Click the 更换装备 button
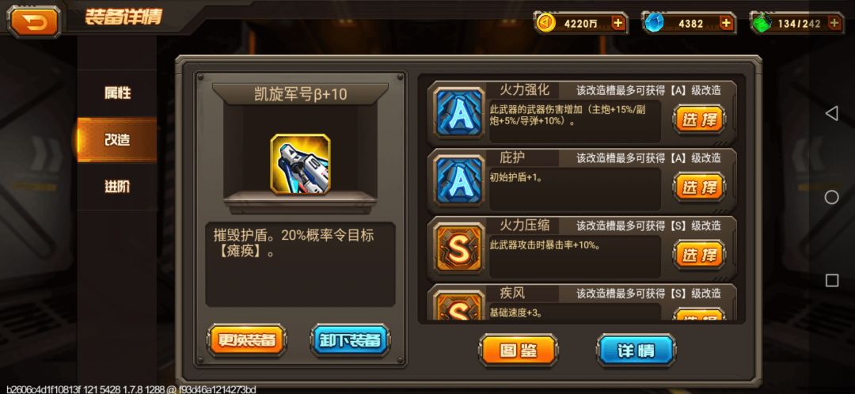Viewport: 855px width, 394px height. 247,340
